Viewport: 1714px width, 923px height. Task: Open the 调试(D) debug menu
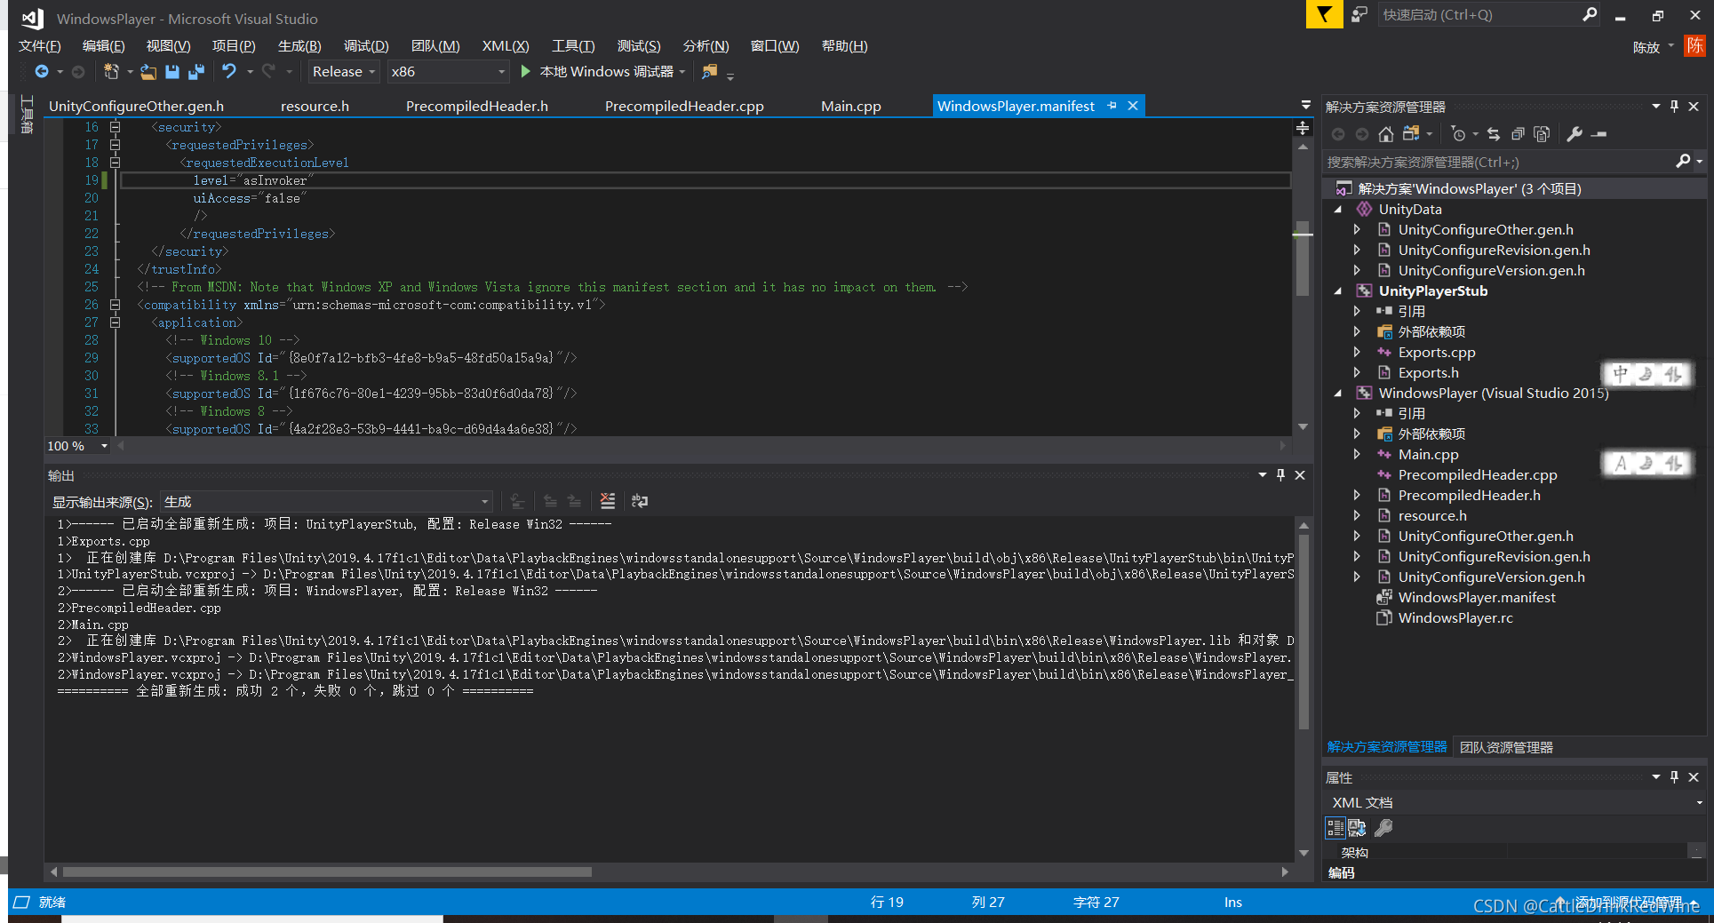366,46
